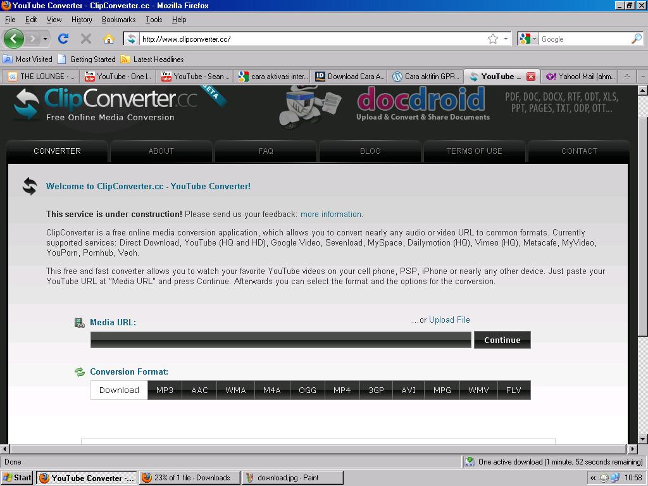Click in the Google search box
This screenshot has width=648, height=486.
(585, 39)
